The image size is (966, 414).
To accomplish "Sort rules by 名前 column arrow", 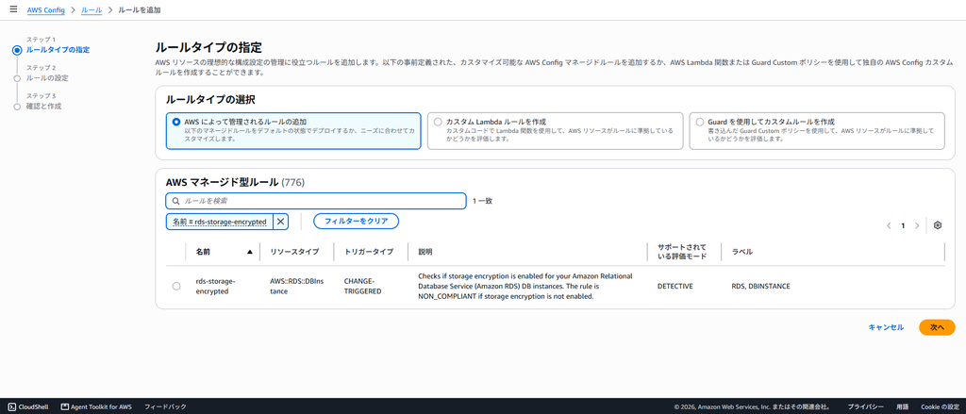I will (249, 252).
